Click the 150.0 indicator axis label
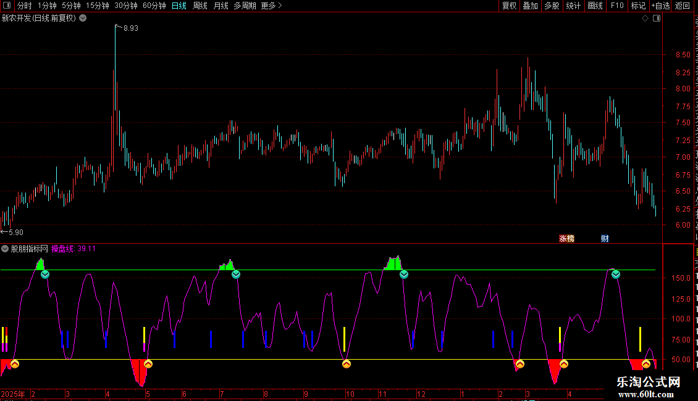The width and height of the screenshot is (698, 401). 681,278
